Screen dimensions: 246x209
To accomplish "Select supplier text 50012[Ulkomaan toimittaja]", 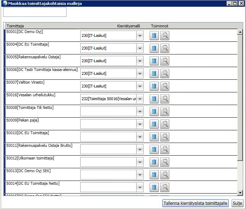I will point(30,158).
